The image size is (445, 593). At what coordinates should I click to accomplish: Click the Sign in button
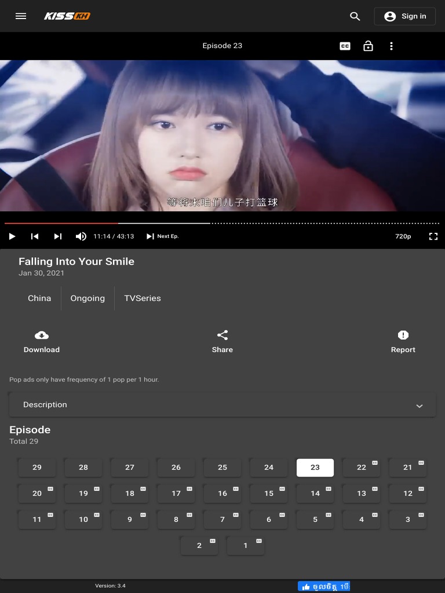[405, 16]
